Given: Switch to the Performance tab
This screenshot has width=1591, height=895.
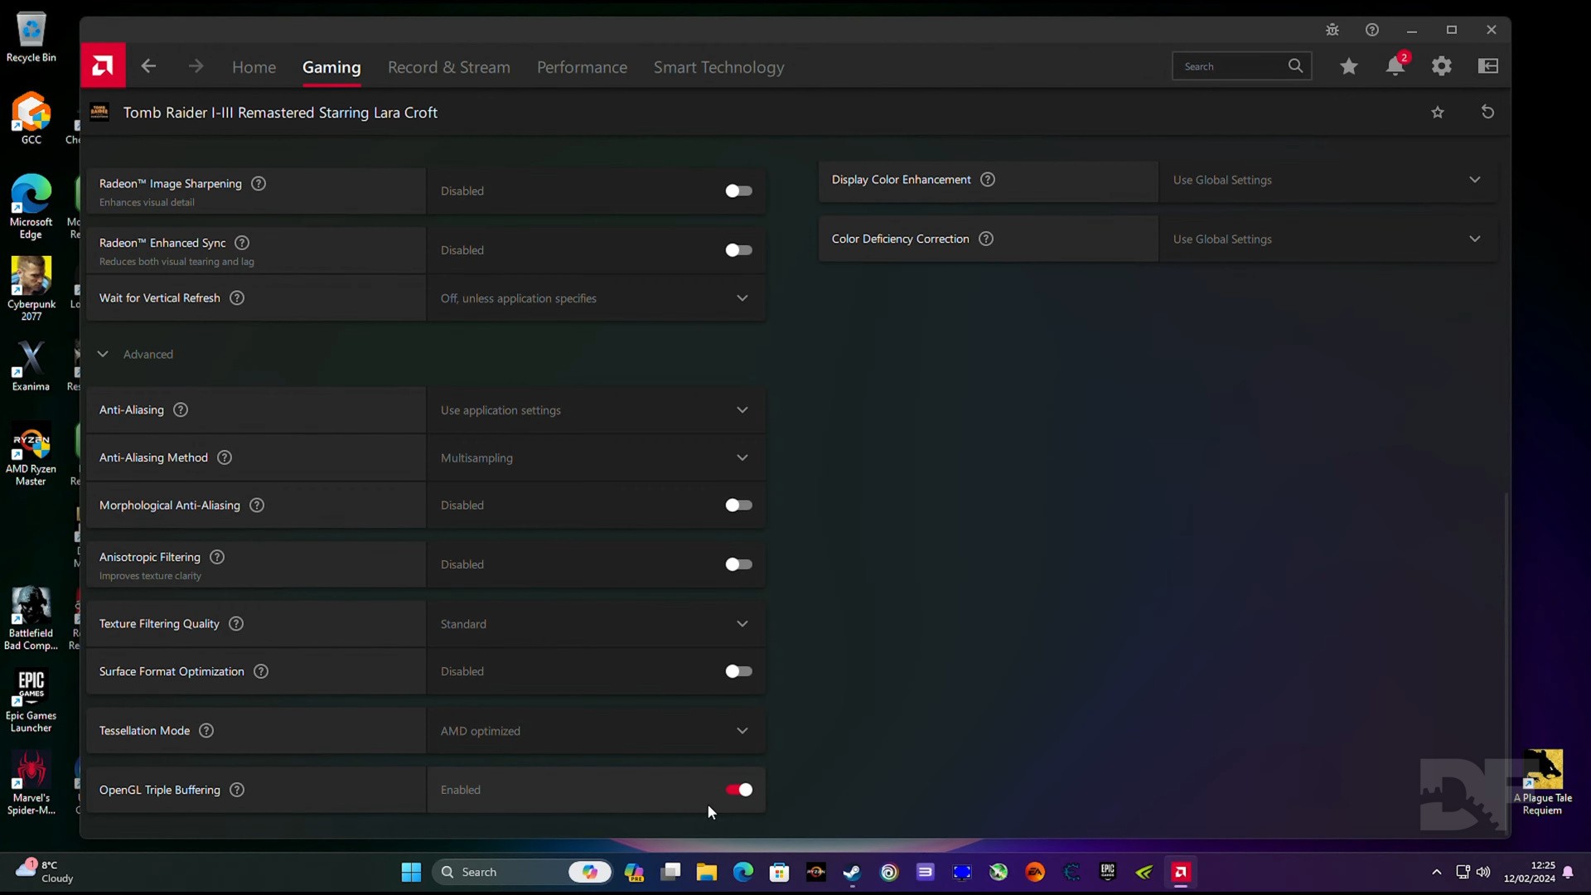Looking at the screenshot, I should 582,67.
